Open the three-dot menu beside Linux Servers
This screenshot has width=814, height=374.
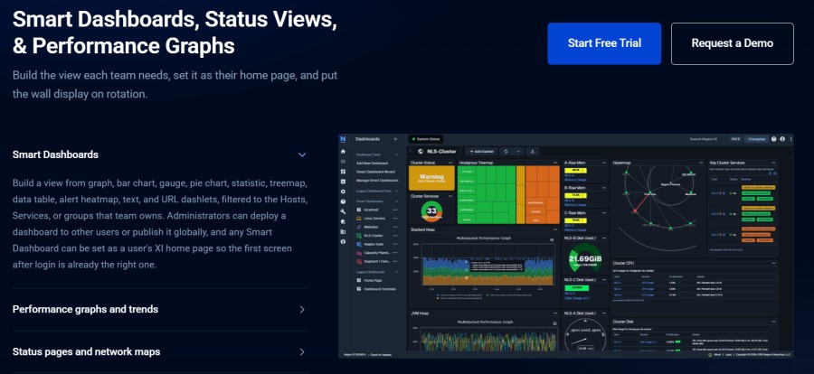(395, 219)
